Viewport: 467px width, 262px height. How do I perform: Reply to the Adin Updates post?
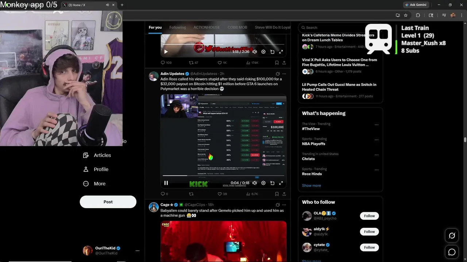(164, 194)
